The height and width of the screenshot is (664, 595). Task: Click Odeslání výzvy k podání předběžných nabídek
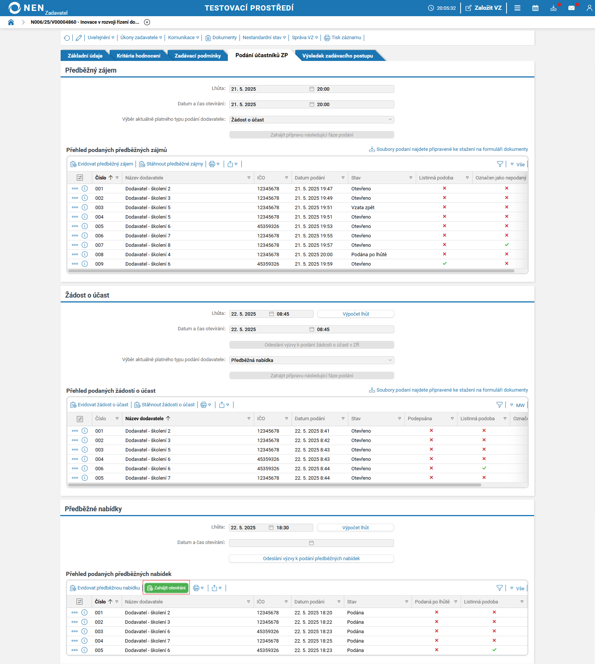point(311,559)
